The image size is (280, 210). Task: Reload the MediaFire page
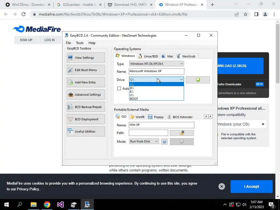click(24, 14)
